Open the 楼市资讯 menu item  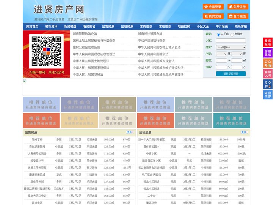[x=51, y=27]
